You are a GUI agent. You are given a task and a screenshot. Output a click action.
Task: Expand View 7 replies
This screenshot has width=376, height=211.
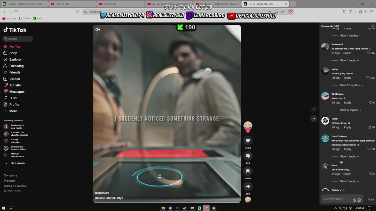[x=351, y=36]
